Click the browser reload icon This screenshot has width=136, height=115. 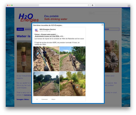88,5
